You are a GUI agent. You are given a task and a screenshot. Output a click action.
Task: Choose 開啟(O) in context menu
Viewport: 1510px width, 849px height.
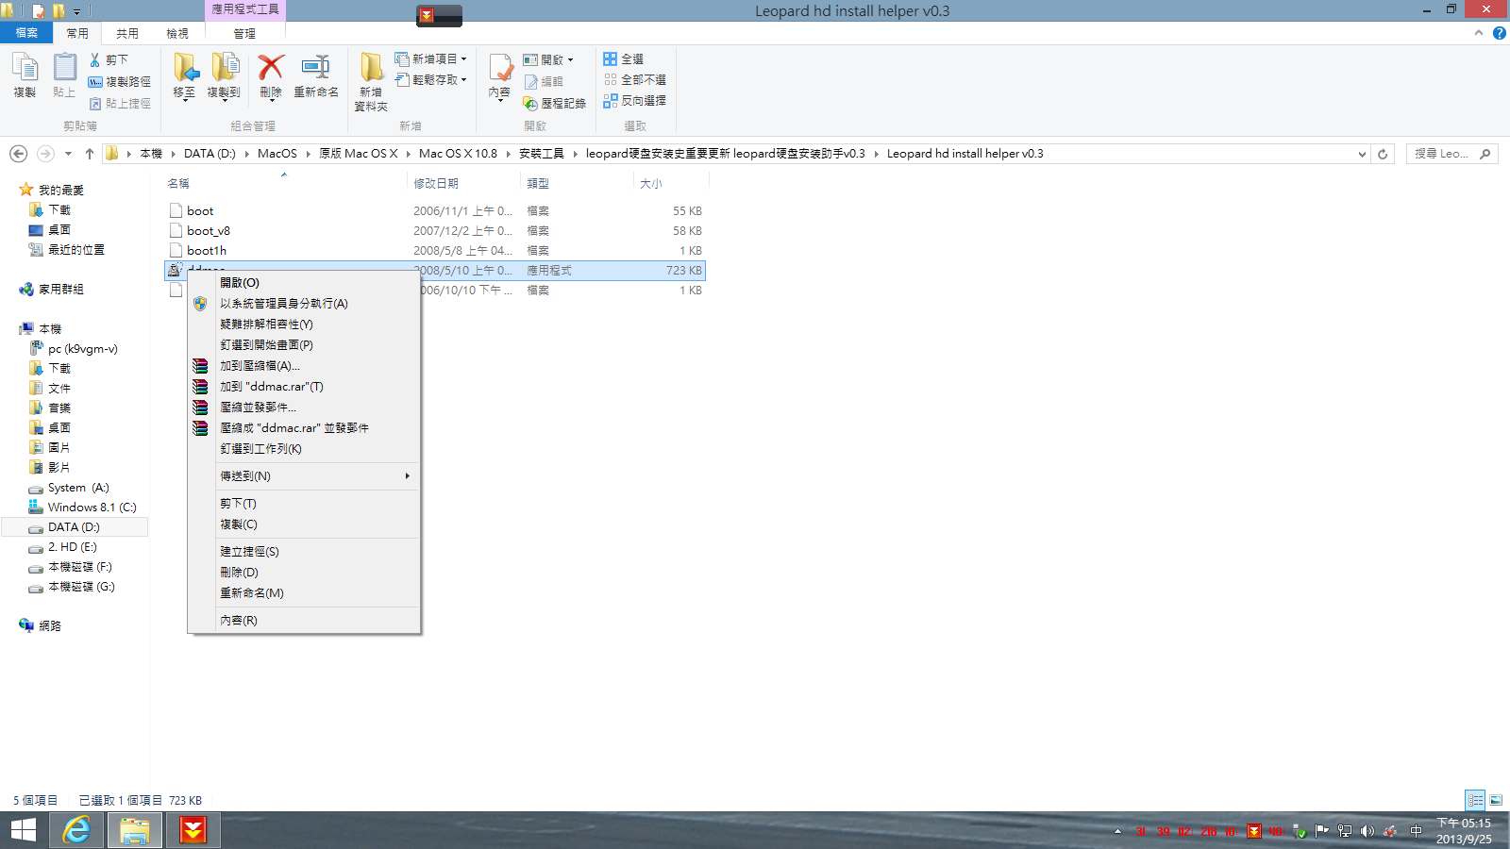point(304,283)
